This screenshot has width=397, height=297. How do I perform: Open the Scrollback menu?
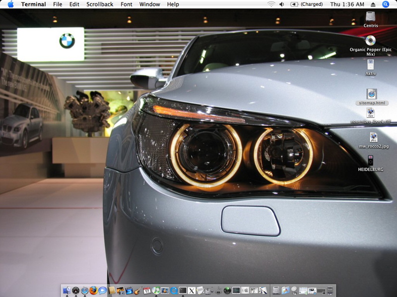(x=100, y=4)
